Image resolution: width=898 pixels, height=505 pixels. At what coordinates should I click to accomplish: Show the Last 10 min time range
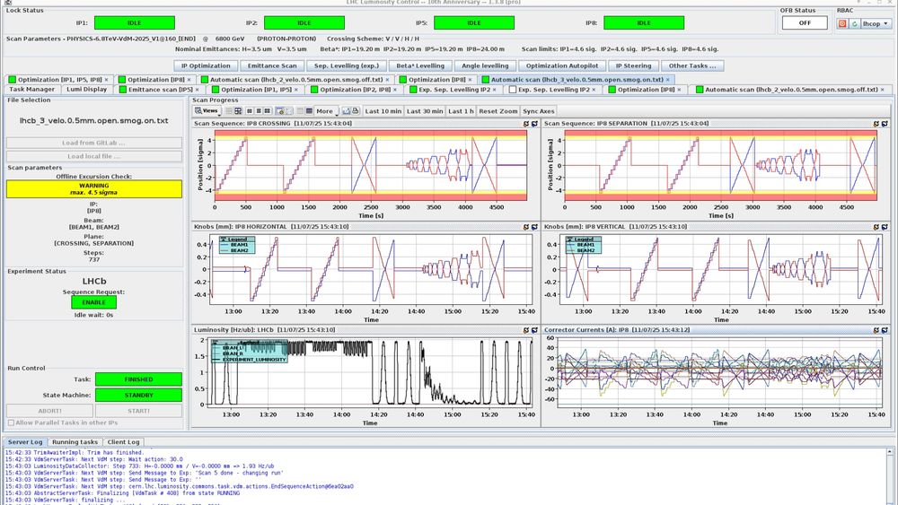[383, 111]
